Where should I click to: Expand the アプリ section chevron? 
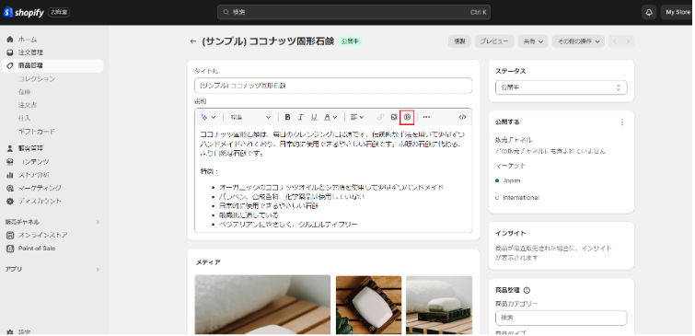point(98,270)
